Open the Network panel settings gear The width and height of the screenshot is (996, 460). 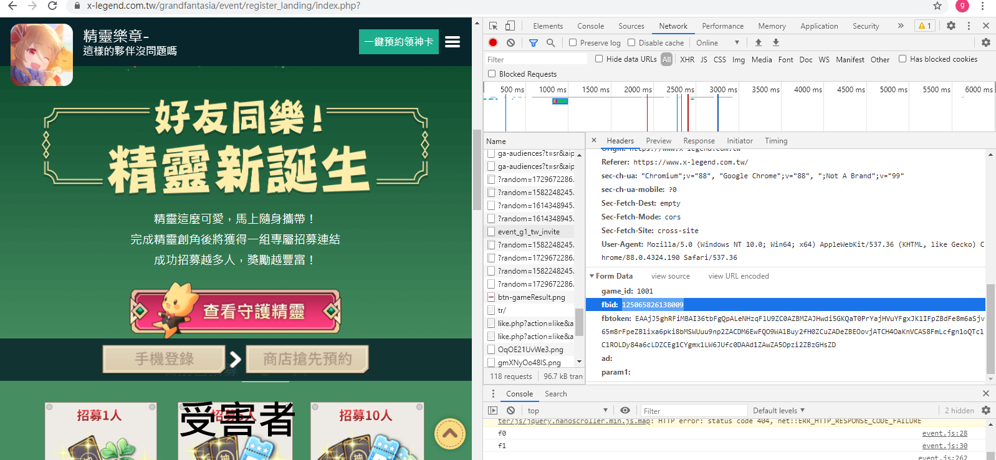[x=985, y=42]
